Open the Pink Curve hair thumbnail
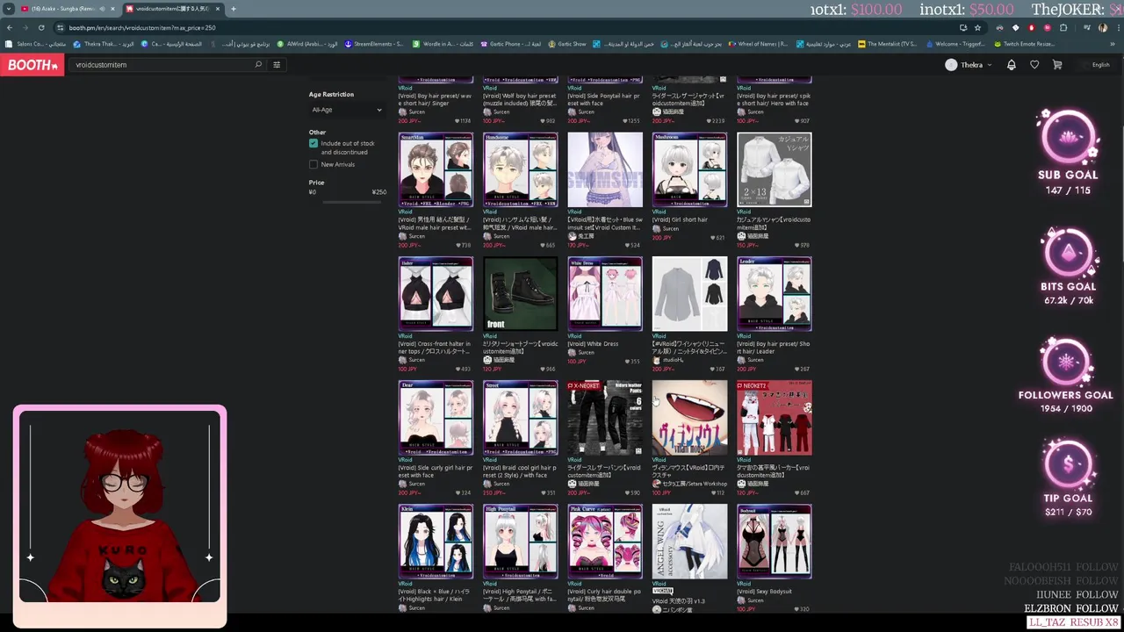Viewport: 1124px width, 632px height. click(605, 542)
